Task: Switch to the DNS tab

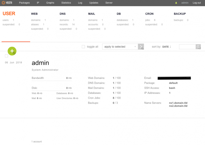Action: (62, 14)
